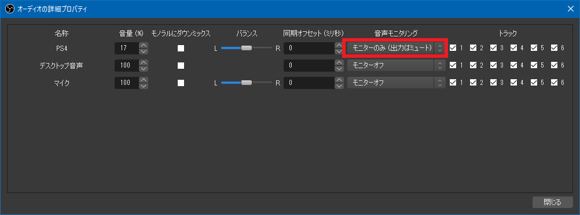The image size is (580, 215).
Task: Uncheck track 6 for マイク
Action: point(554,83)
